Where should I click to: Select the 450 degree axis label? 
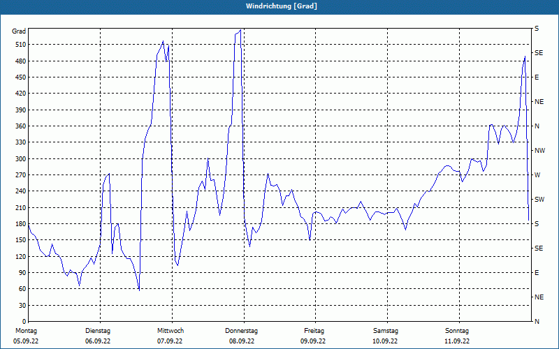click(x=22, y=77)
